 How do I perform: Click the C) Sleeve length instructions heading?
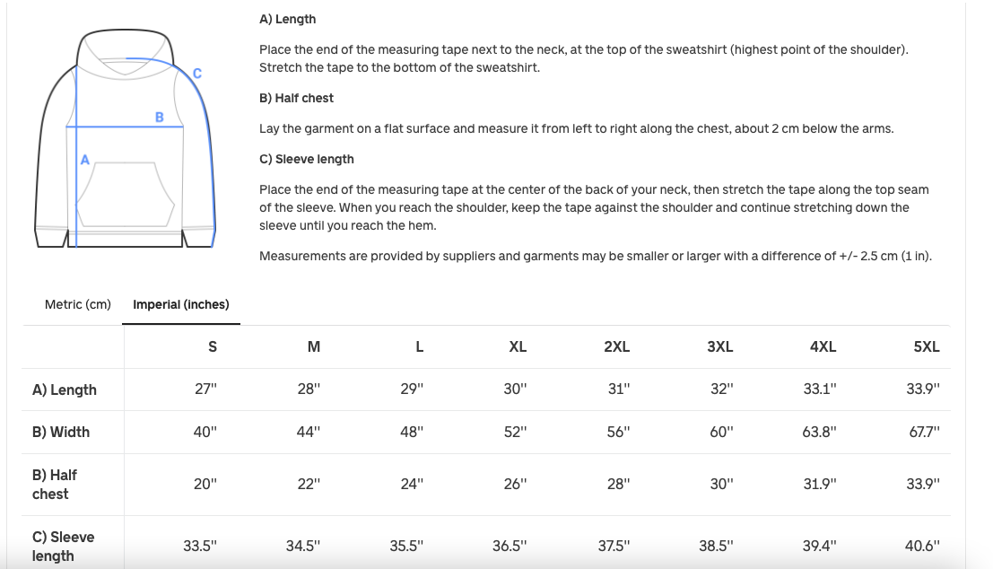coord(307,159)
